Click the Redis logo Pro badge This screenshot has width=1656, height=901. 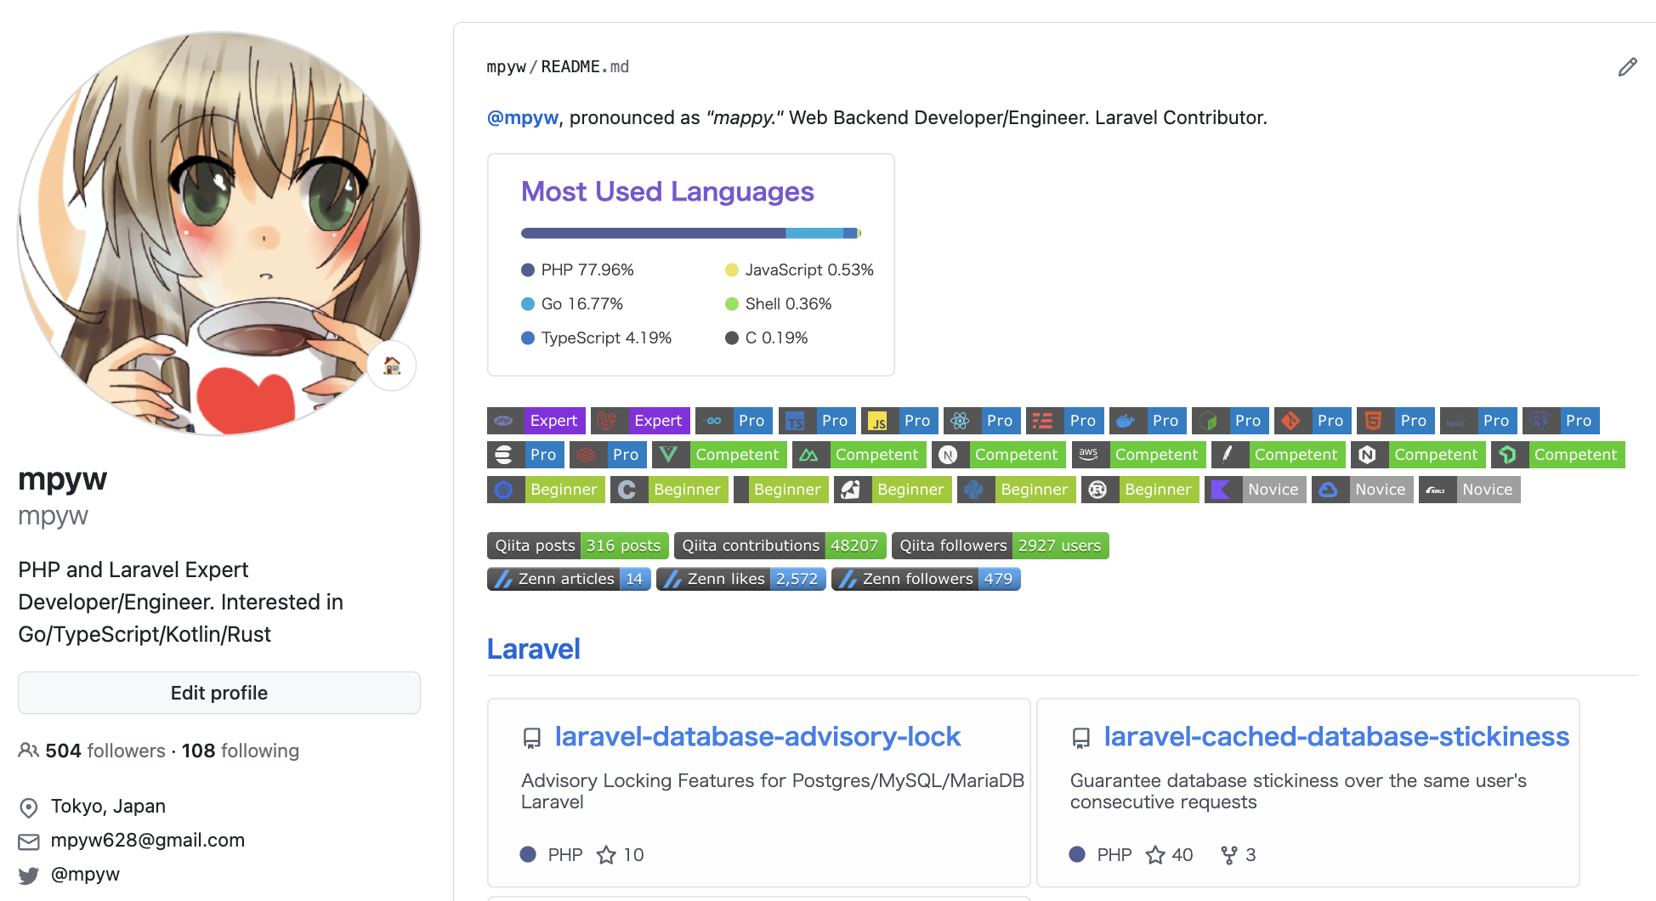[x=608, y=455]
